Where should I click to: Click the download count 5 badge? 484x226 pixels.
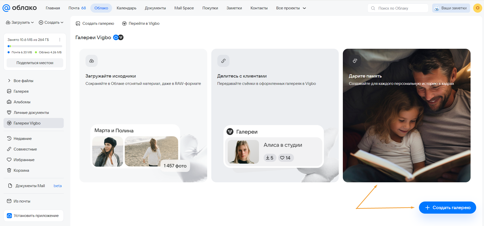270,158
